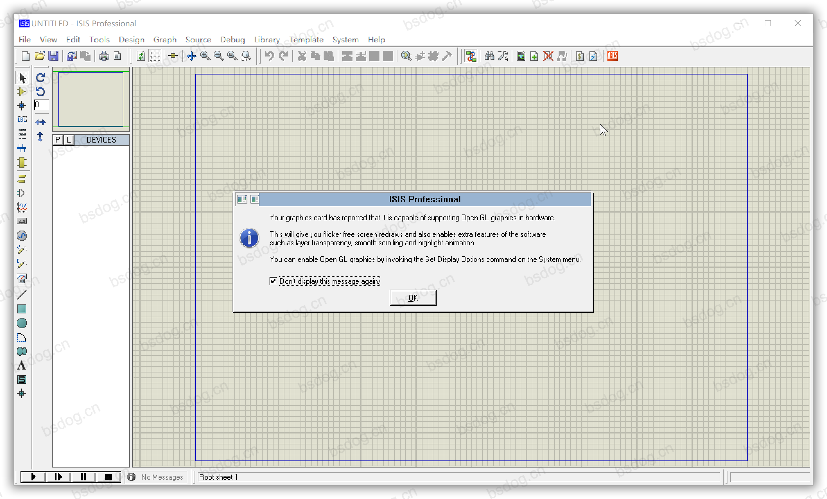
Task: Click the X-Mirror horizontal flip icon
Action: pos(40,122)
